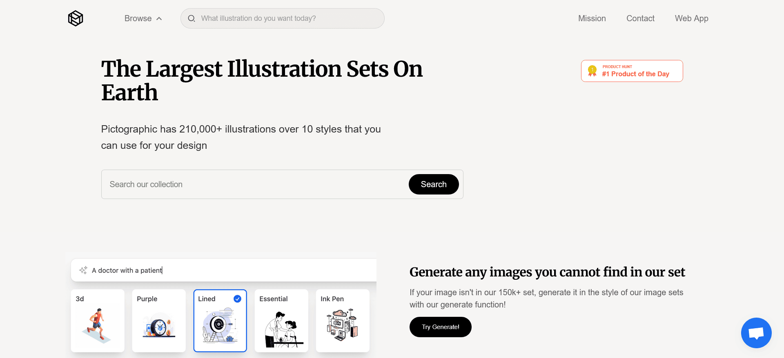The height and width of the screenshot is (358, 784).
Task: Expand the Browse dropdown menu
Action: [x=138, y=18]
